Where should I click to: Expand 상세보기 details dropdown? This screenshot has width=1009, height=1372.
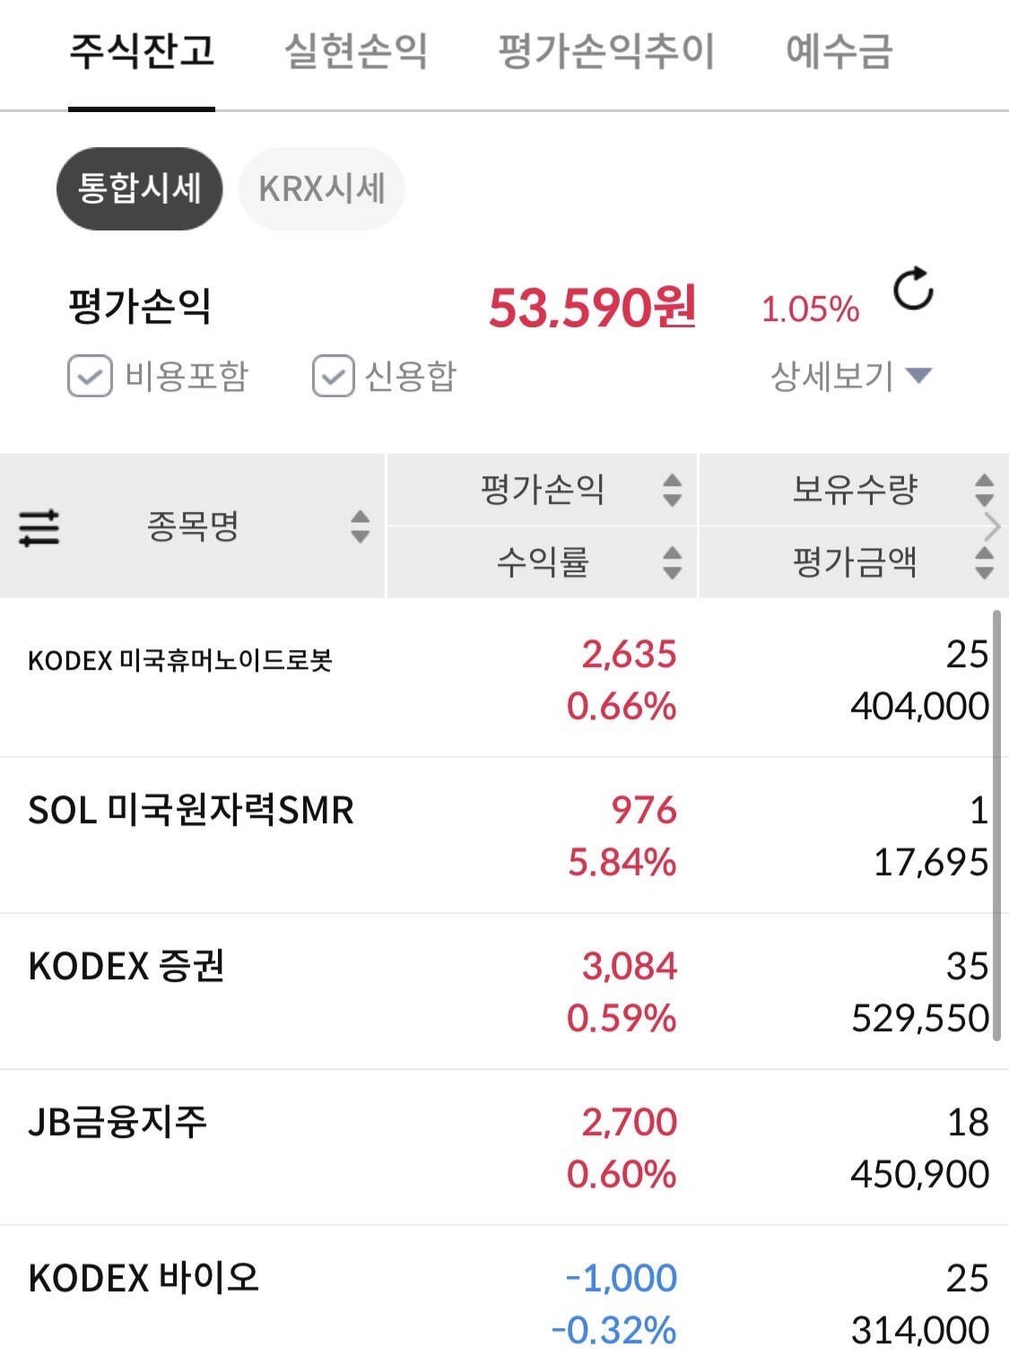851,376
